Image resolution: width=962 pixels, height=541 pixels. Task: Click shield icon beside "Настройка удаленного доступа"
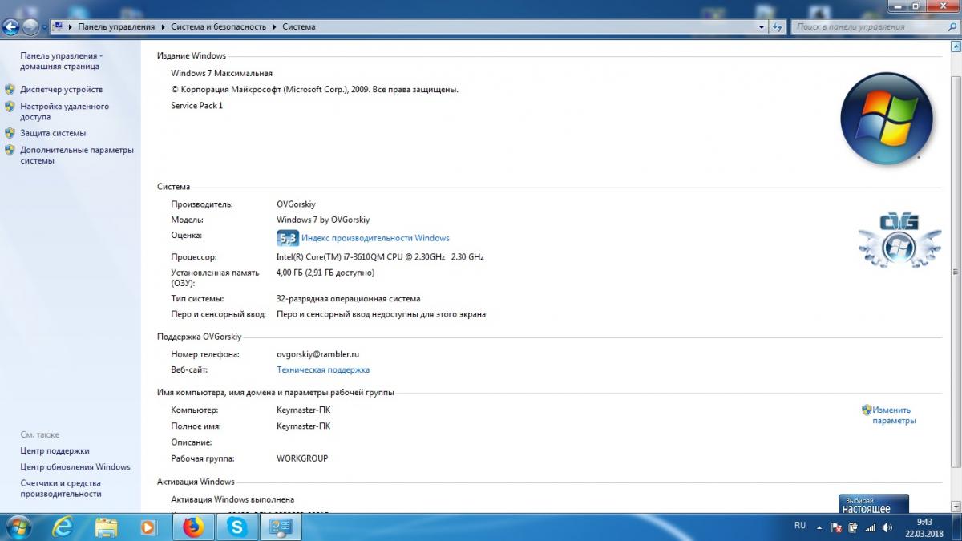coord(10,106)
